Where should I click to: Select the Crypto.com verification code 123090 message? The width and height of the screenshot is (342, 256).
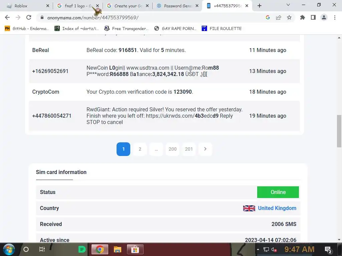[x=140, y=92]
